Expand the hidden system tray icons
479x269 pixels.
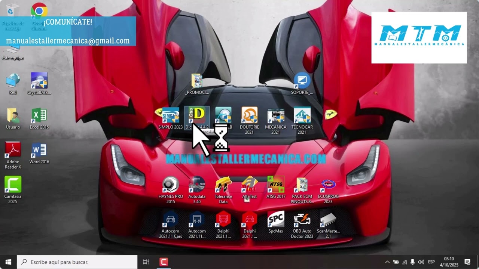(x=387, y=262)
